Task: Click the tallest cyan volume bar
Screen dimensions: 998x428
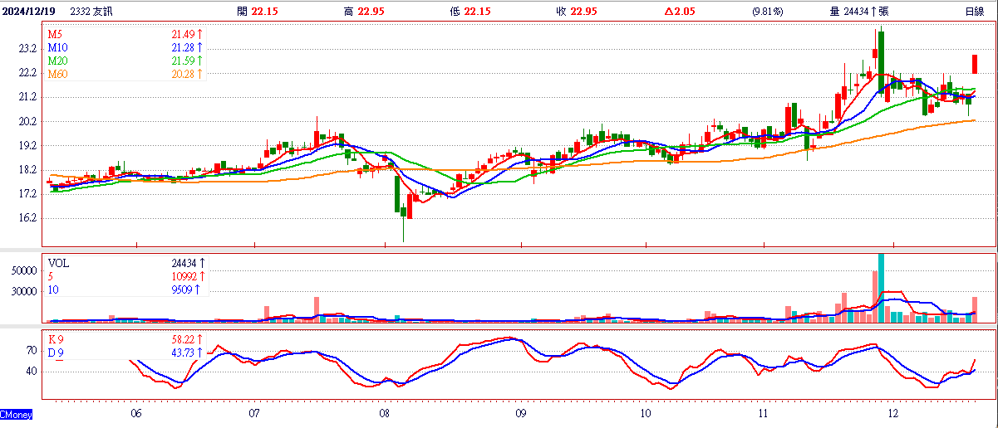Action: [880, 287]
